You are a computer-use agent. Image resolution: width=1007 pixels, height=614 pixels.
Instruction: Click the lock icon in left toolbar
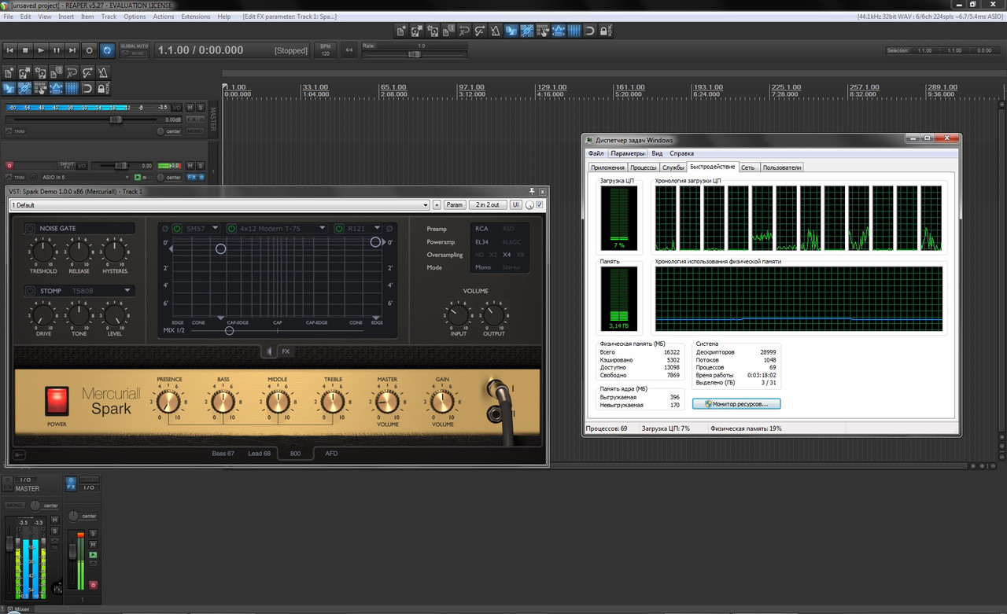click(103, 88)
